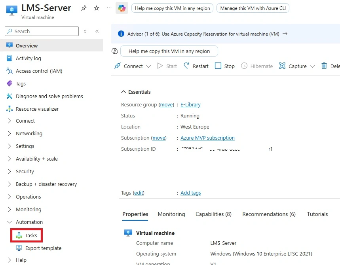Open Azure MVP subscription link
The height and width of the screenshot is (265, 340).
207,138
